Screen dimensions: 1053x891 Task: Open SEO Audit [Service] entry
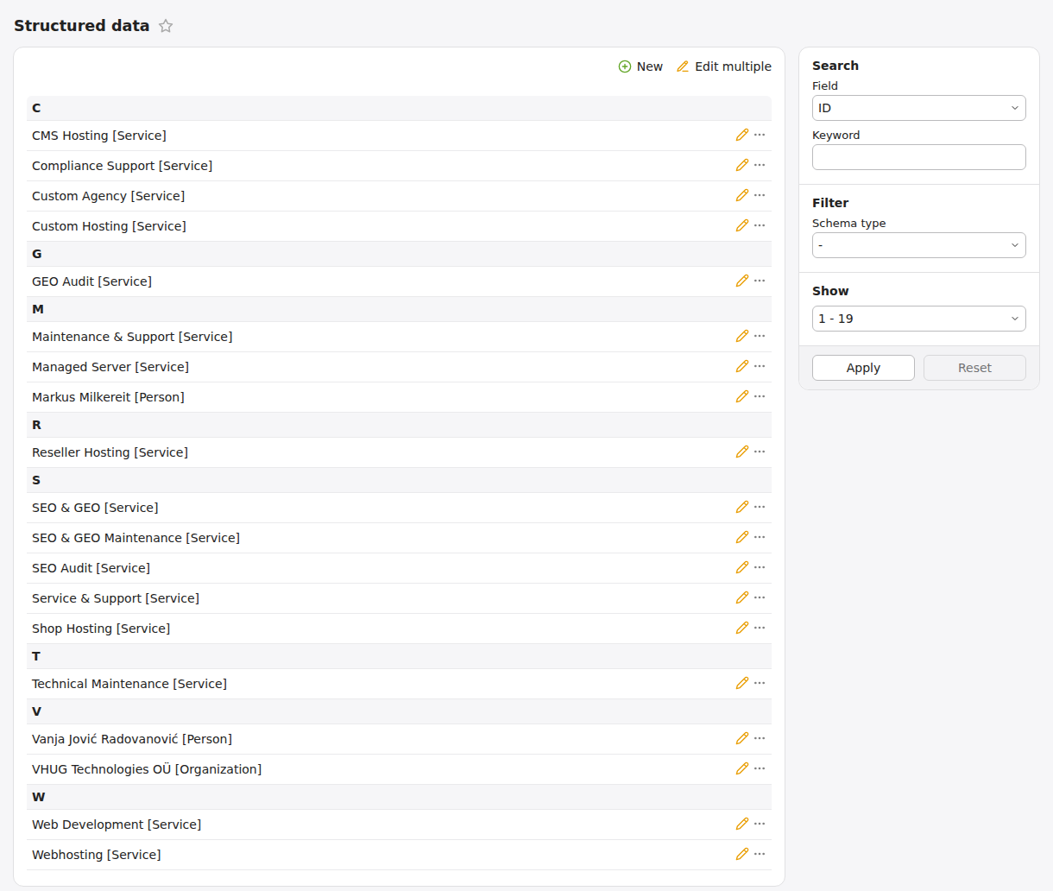tap(91, 568)
